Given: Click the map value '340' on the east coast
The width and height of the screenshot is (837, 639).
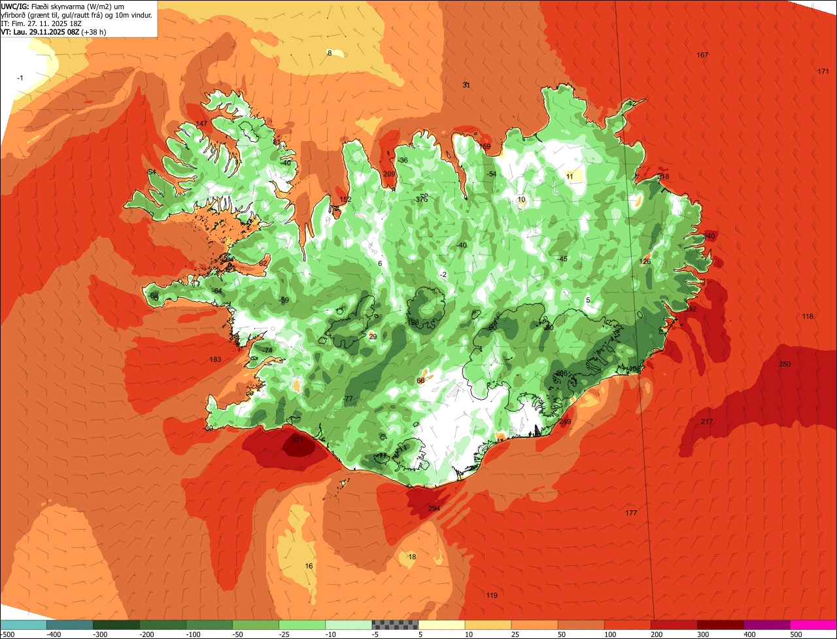Looking at the screenshot, I should tap(709, 236).
